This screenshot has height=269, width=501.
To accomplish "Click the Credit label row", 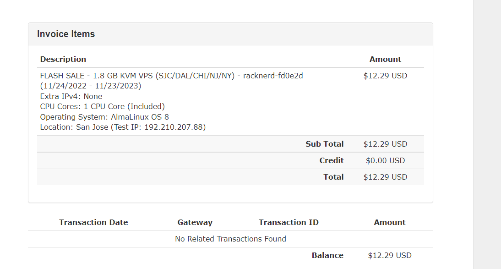I will 332,160.
